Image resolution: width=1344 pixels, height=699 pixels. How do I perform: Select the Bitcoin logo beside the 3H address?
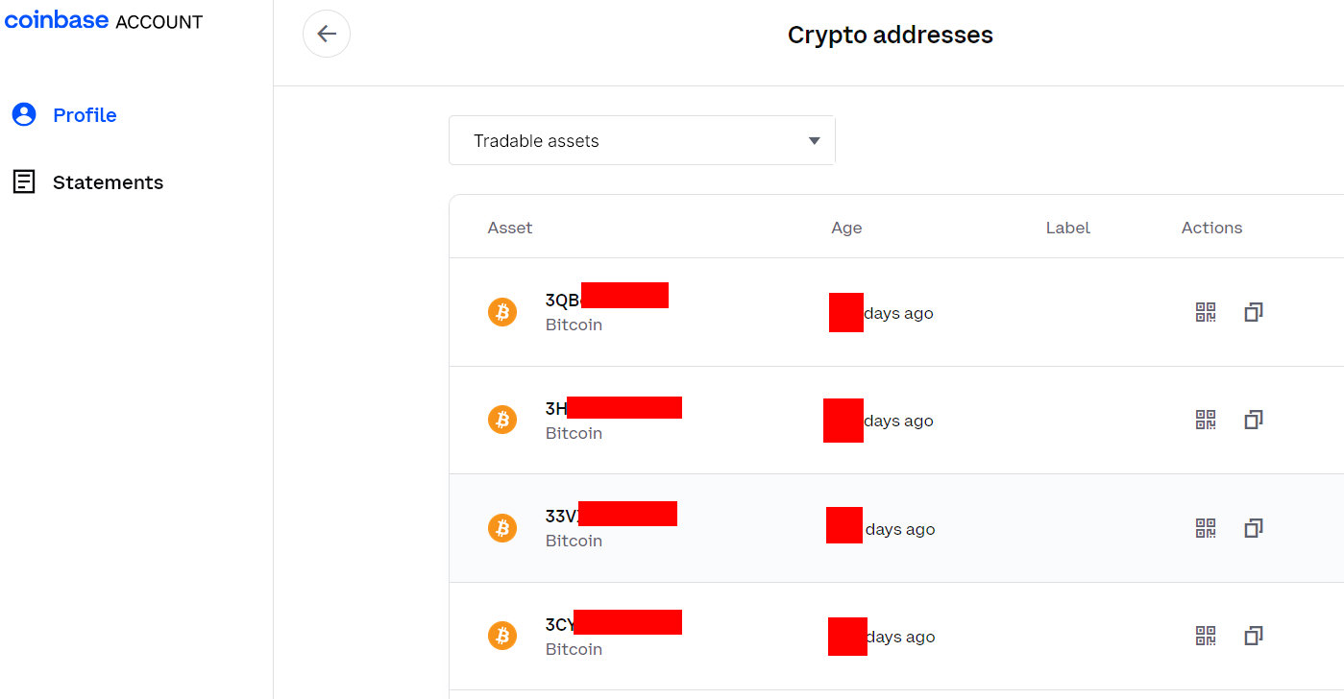pyautogui.click(x=501, y=420)
